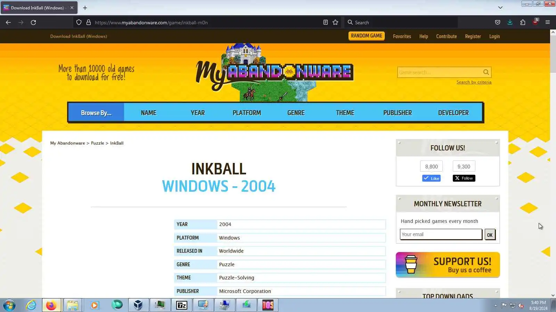
Task: Close the Download InkBall tab
Action: pyautogui.click(x=72, y=8)
